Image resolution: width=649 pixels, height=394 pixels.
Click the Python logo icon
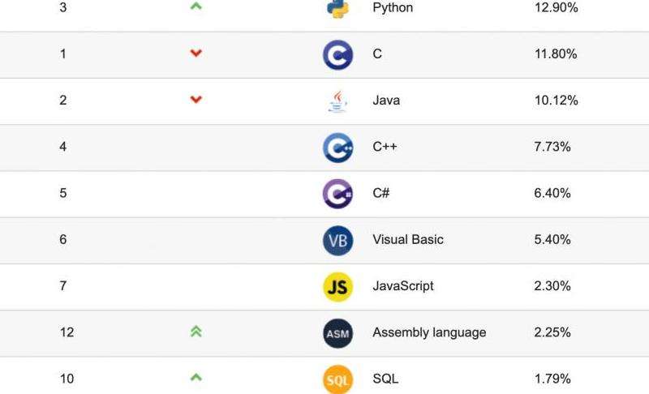pos(337,8)
